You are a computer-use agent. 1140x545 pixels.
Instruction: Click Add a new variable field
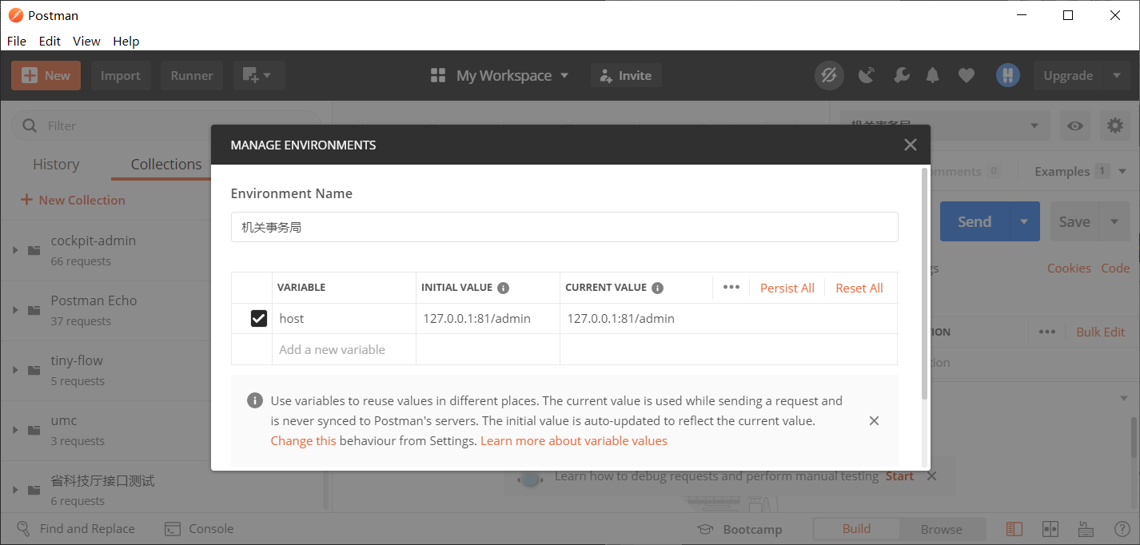[x=344, y=350]
